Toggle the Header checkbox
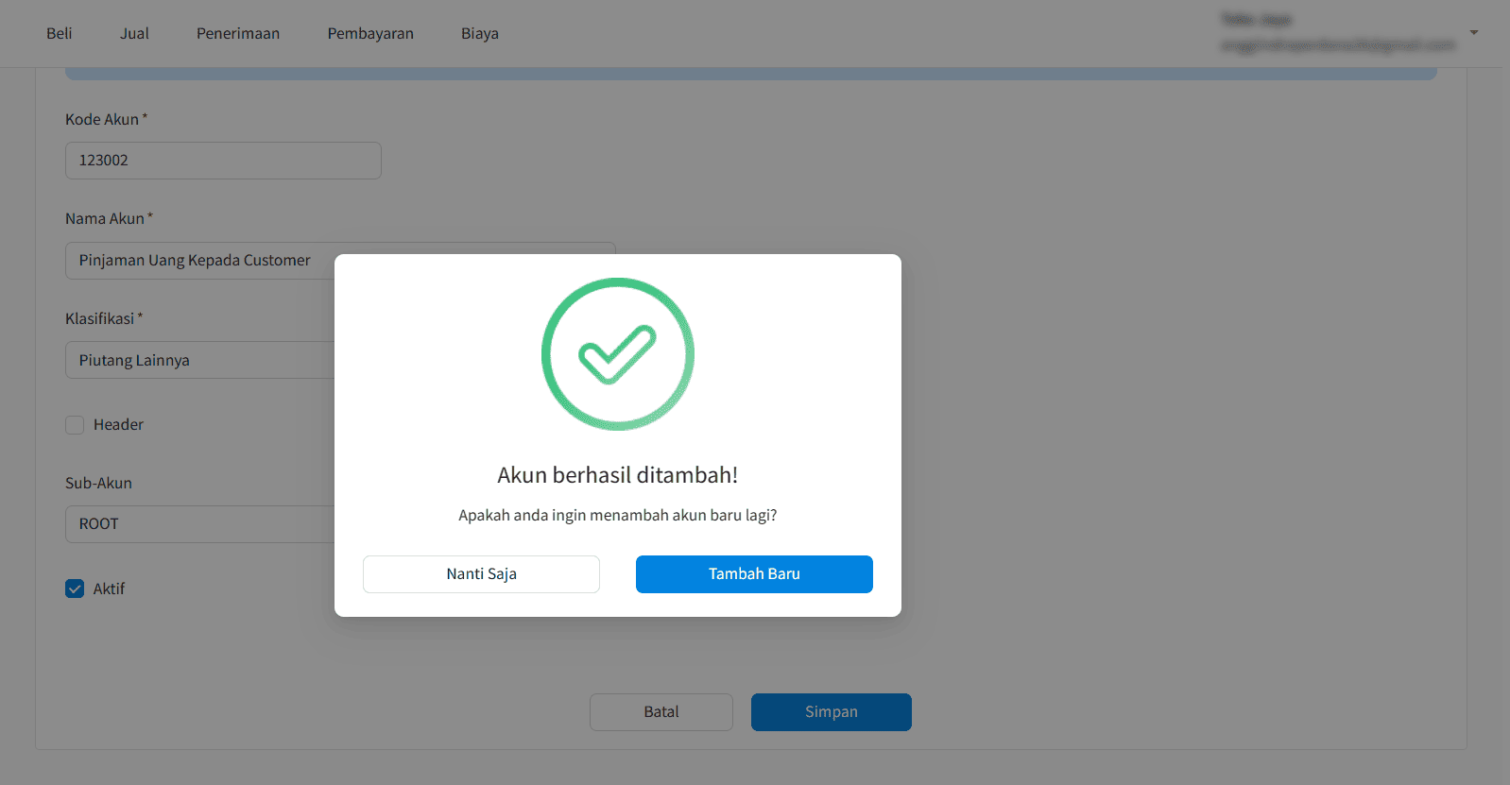The image size is (1510, 785). coord(75,425)
